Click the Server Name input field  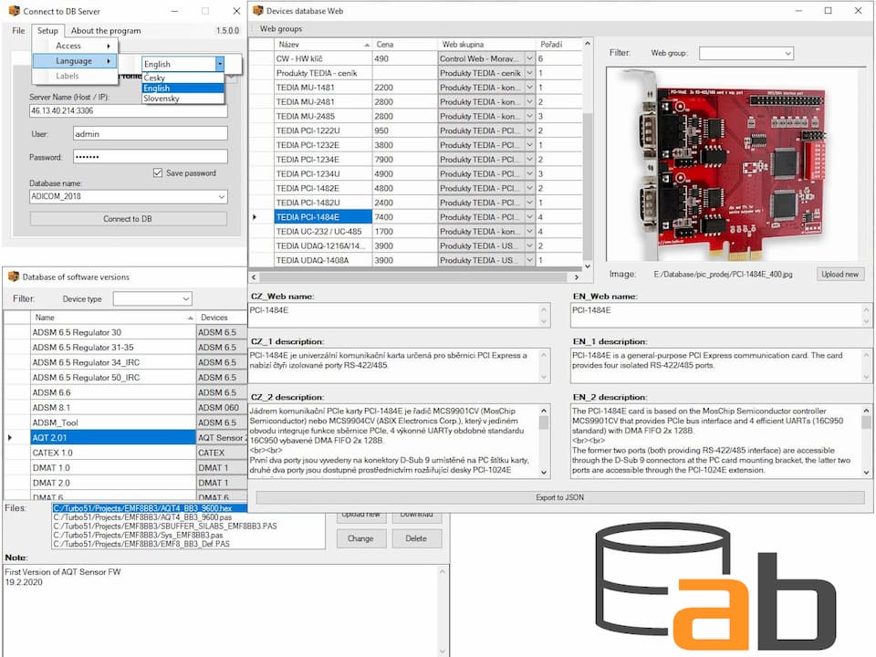click(129, 110)
